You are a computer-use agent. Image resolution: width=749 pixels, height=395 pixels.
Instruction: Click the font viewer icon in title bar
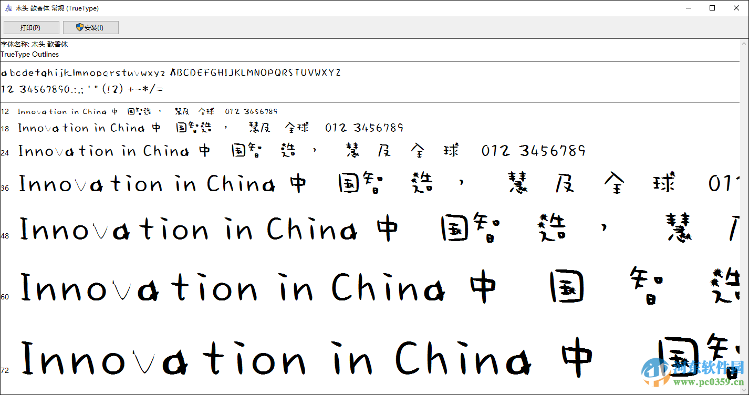click(x=8, y=8)
